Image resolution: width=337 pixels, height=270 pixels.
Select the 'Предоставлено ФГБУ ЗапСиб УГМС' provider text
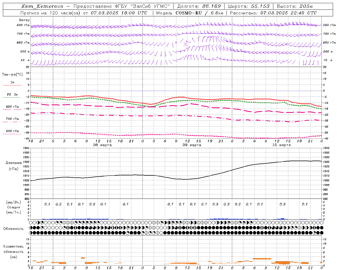coord(122,6)
